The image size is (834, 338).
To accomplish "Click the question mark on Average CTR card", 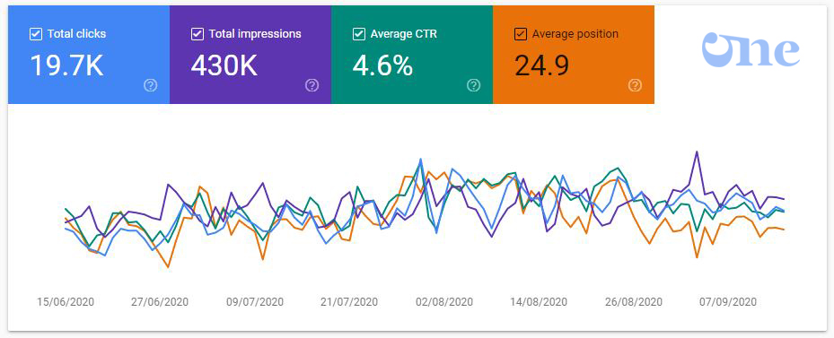I will [x=473, y=85].
